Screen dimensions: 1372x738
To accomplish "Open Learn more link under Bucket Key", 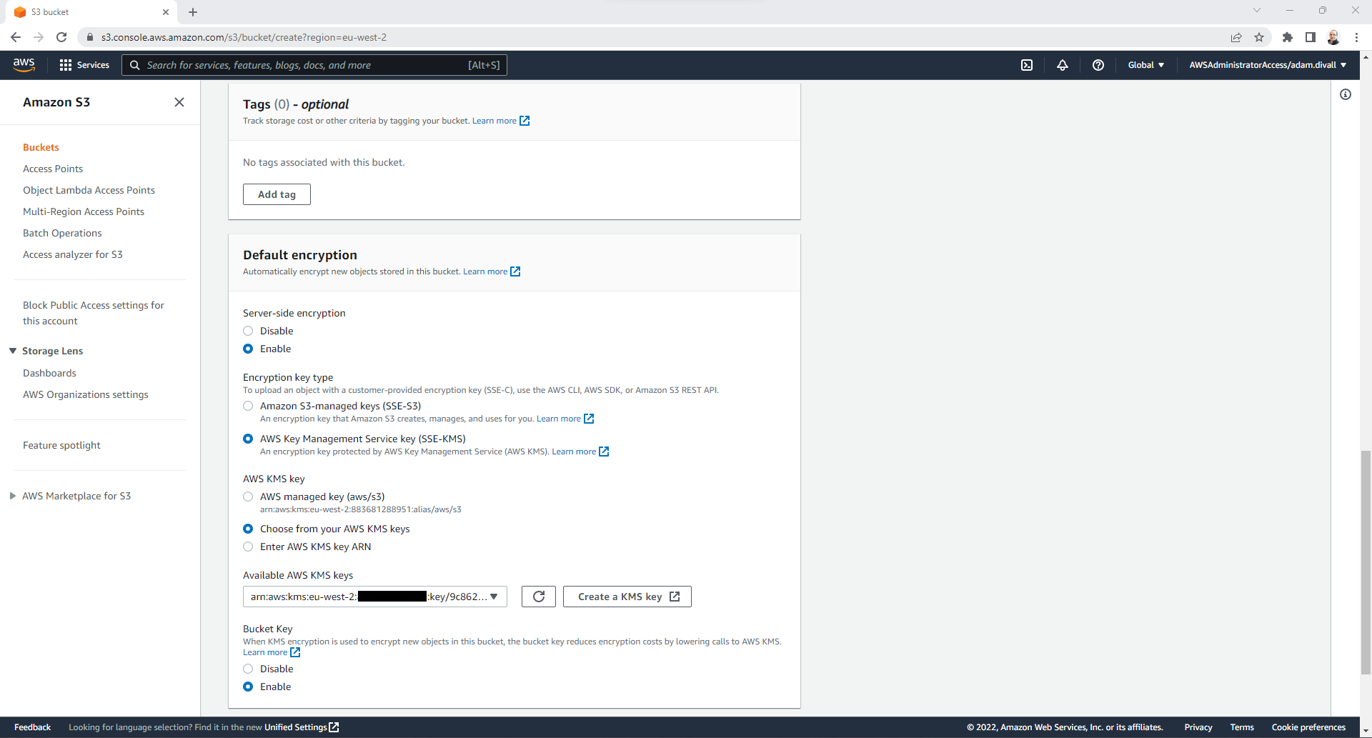I will pyautogui.click(x=272, y=652).
